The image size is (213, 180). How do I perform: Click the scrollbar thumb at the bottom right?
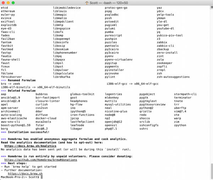[x=212, y=171]
